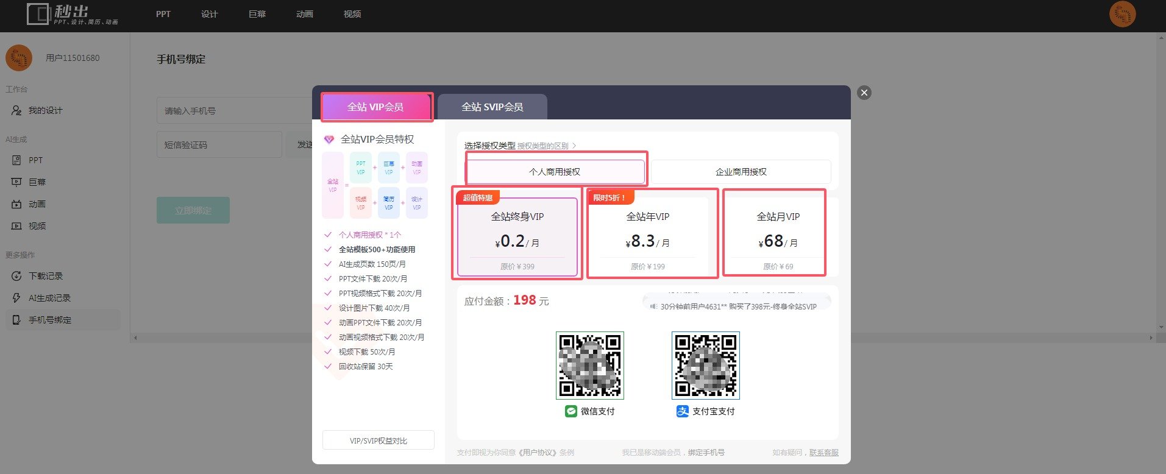The image size is (1166, 474).
Task: Click the left arrow of the horizontal scrollbar
Action: point(135,338)
